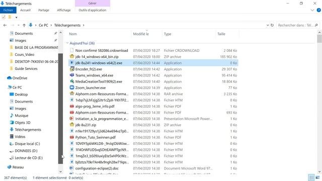322x181 pixels.
Task: Click Téléchargements in the address breadcrumb
Action: pos(67,25)
